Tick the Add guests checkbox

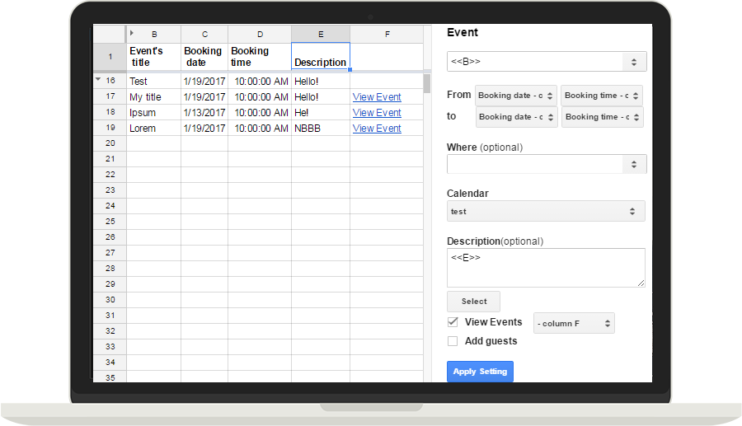(x=453, y=341)
